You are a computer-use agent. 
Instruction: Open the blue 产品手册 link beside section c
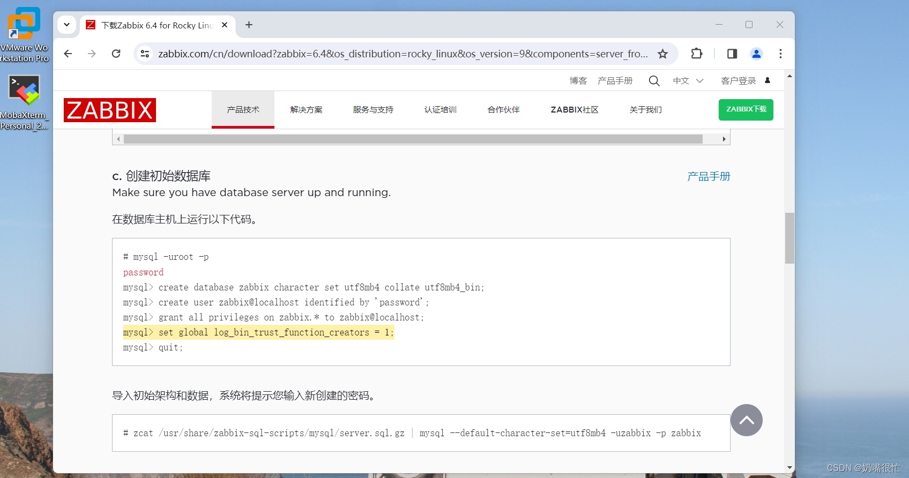(x=709, y=176)
